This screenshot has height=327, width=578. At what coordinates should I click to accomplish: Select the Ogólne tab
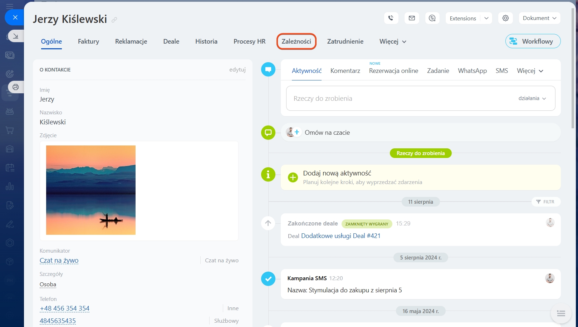point(52,41)
